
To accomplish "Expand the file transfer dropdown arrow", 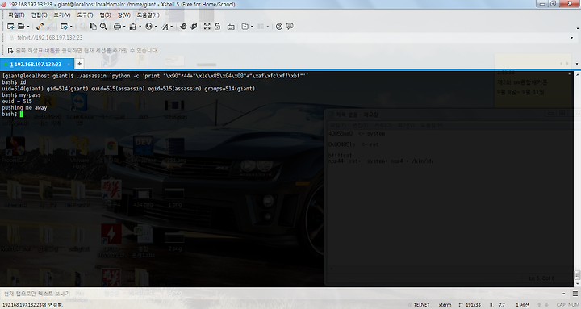I will coord(140,27).
